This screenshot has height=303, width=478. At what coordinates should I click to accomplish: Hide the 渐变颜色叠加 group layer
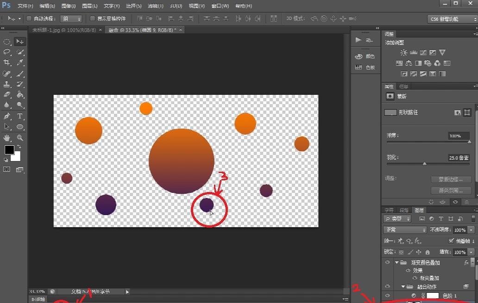[387, 262]
